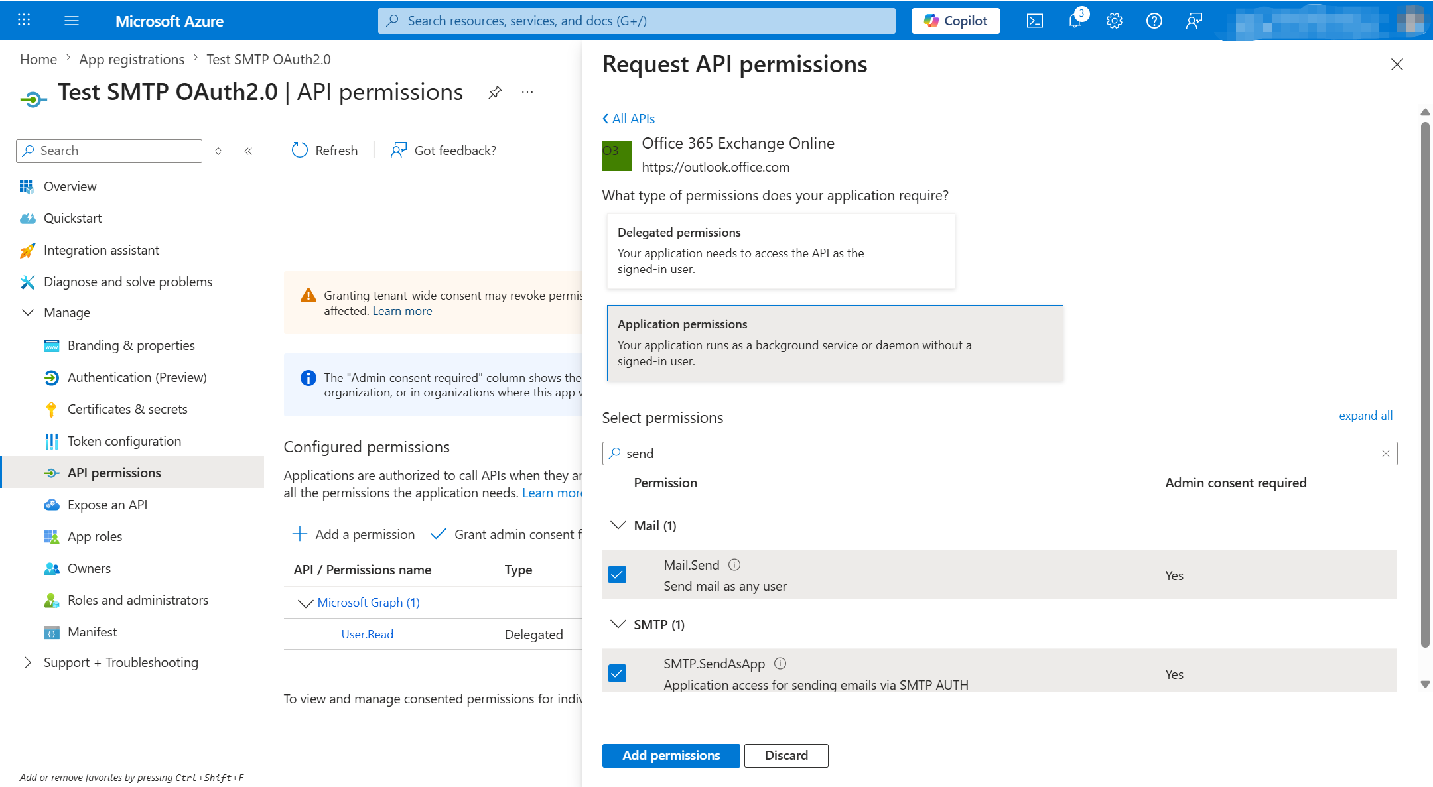Viewport: 1433px width, 787px height.
Task: Click the Refresh toolbar button
Action: click(324, 151)
